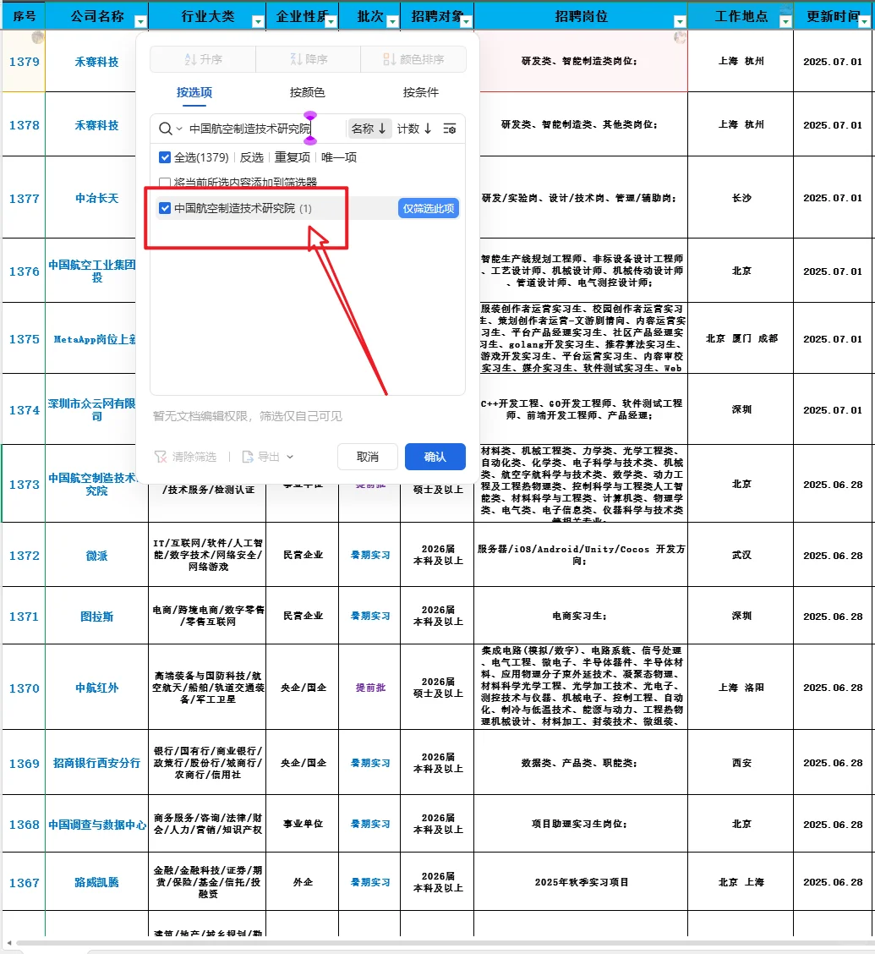
Task: Expand the search options chevron beside magnifier
Action: point(179,129)
